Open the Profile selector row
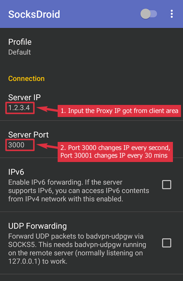Image resolution: width=183 pixels, height=281 pixels. click(91, 47)
